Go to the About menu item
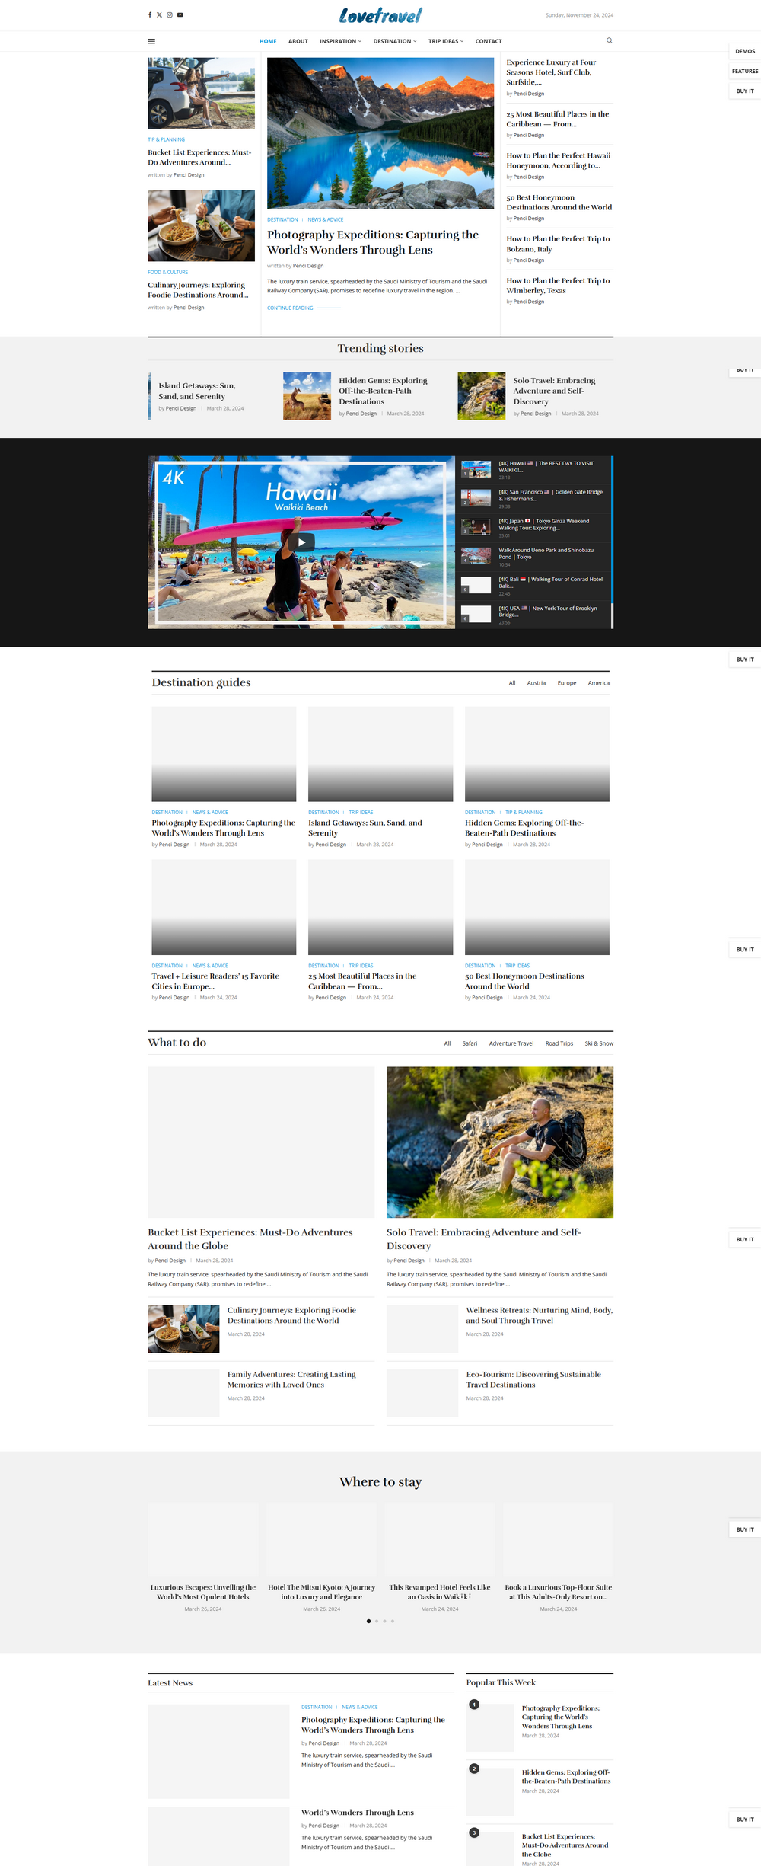Image resolution: width=761 pixels, height=1866 pixels. click(298, 42)
